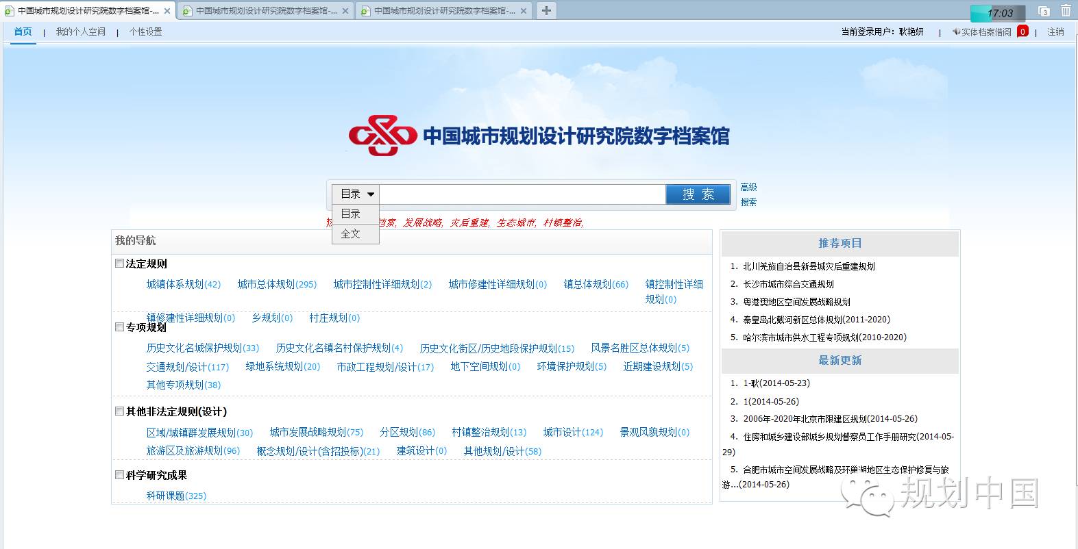The image size is (1078, 549).
Task: Open 近期建设规划(5) category
Action: pyautogui.click(x=658, y=366)
